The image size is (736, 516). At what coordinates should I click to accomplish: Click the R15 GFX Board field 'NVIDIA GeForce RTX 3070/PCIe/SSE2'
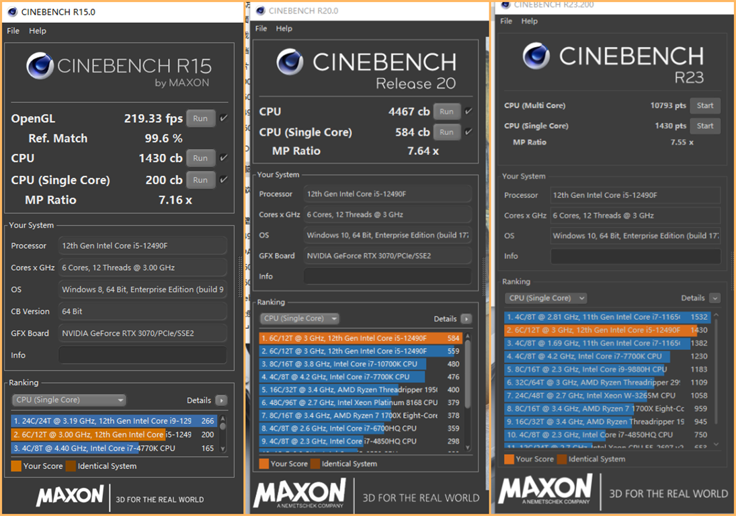[x=142, y=333]
